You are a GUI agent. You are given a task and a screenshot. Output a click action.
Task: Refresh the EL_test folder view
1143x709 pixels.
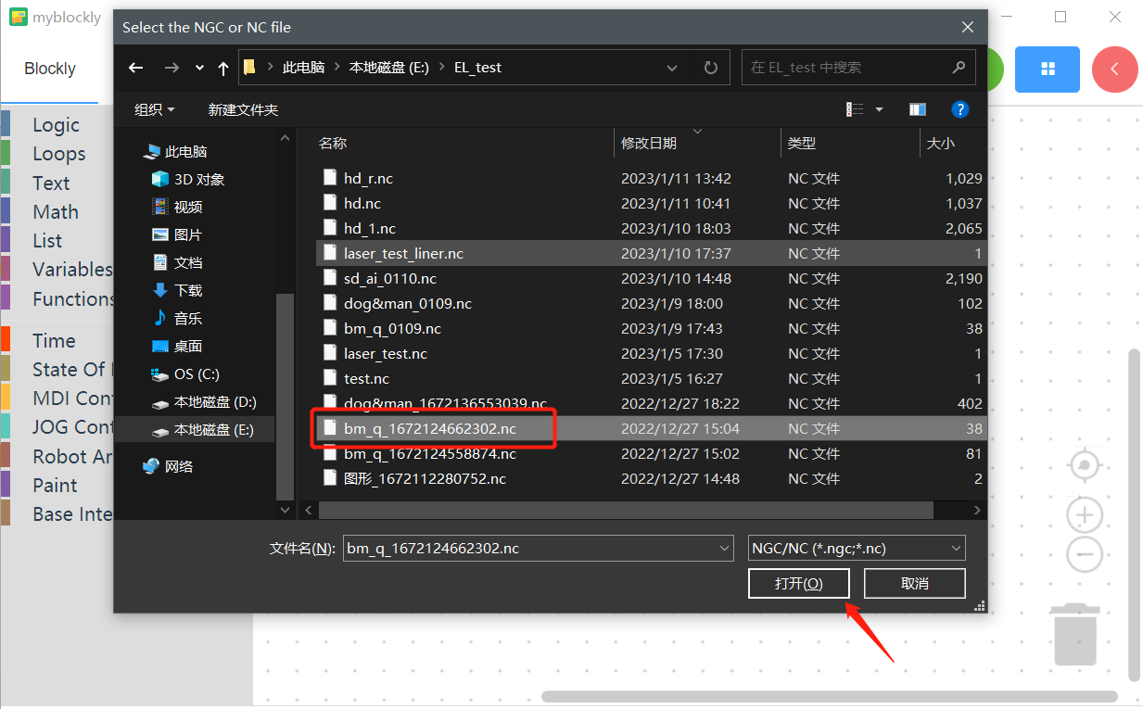point(711,68)
